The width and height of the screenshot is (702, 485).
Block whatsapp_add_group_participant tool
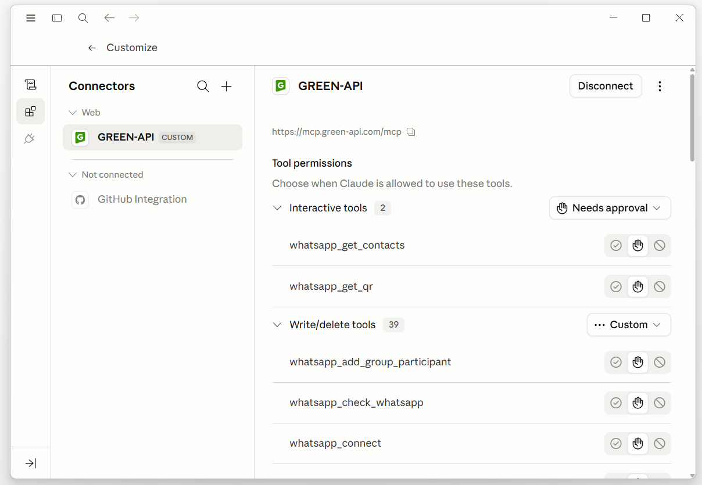click(660, 362)
